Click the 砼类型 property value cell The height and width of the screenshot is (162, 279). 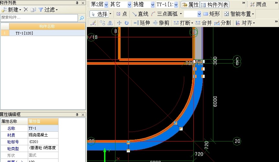(43, 148)
